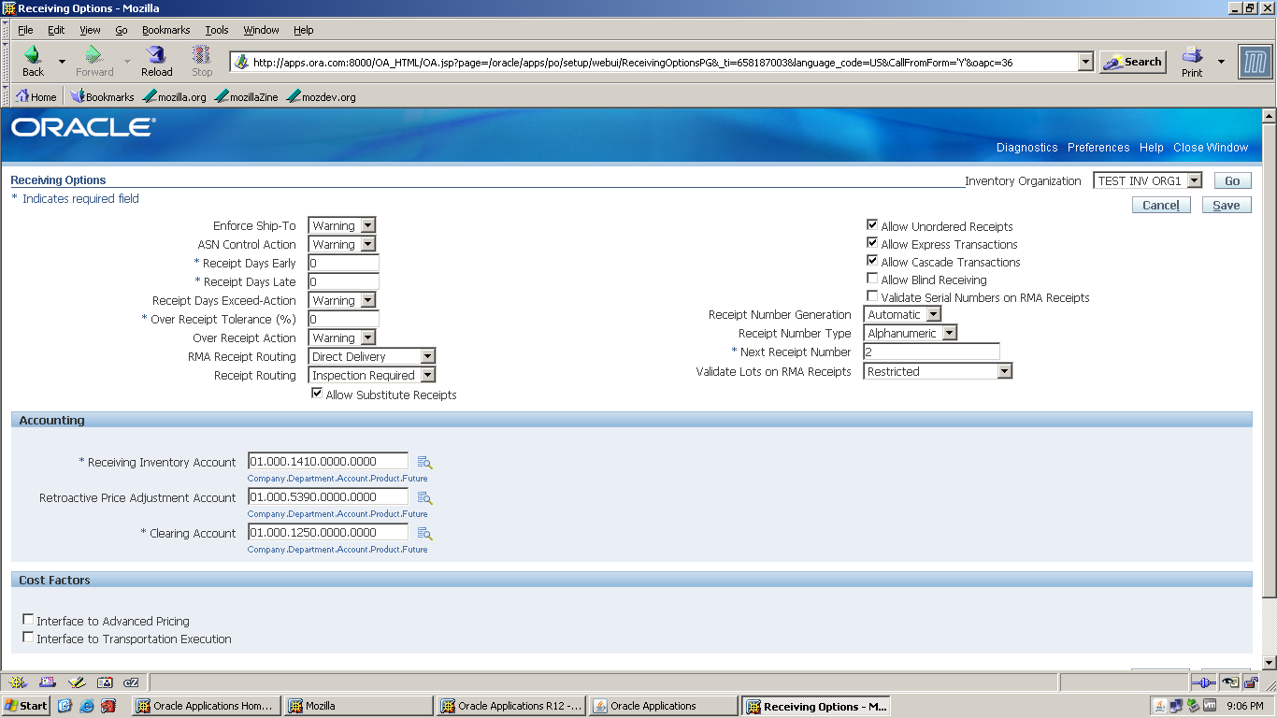Switch to the Oracle Applications taskbar window

pyautogui.click(x=664, y=706)
